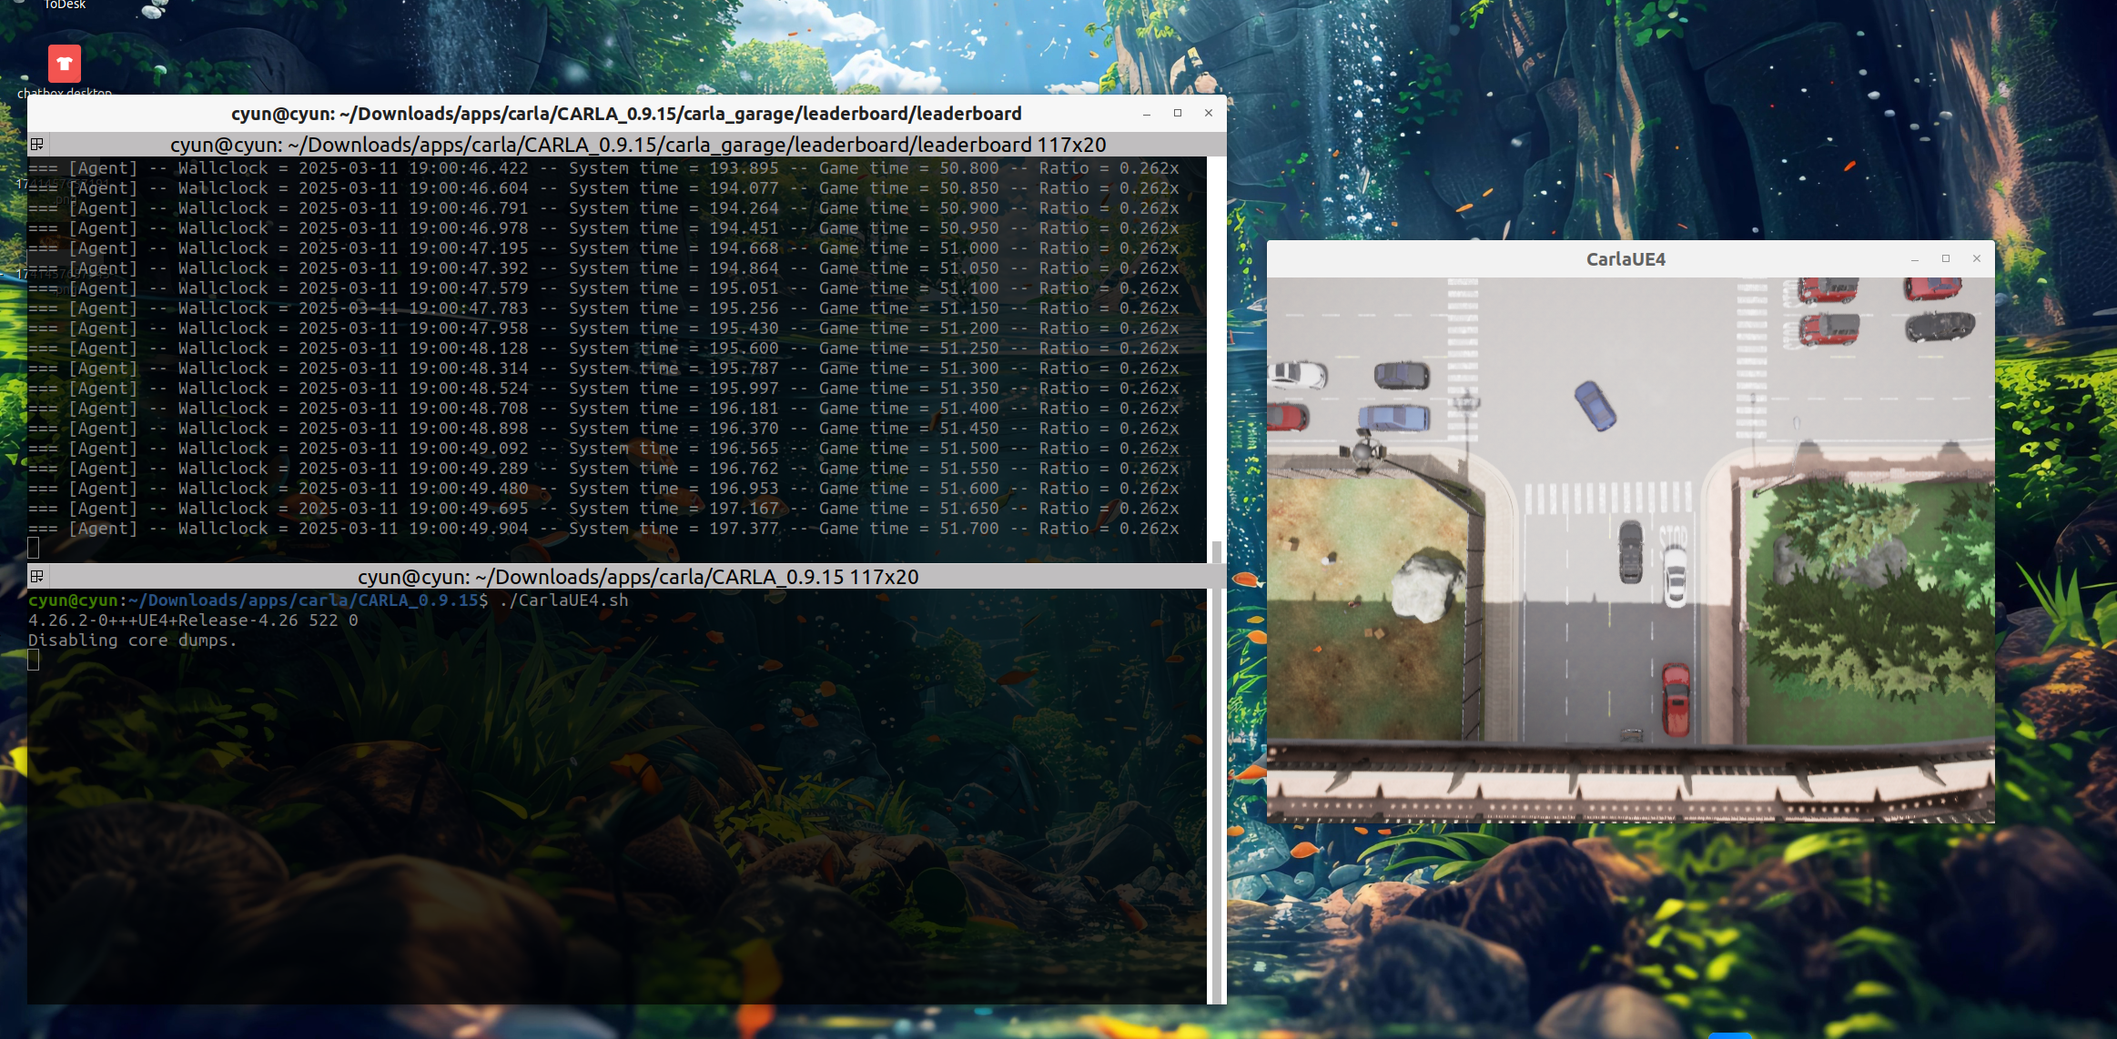Click the upper track of the Agent log scrollbar

click(x=1216, y=346)
